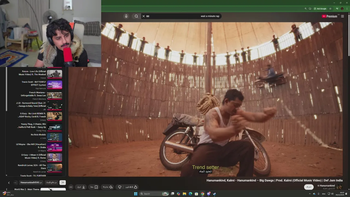Open G-Eazy I Mean It title
Image resolution: width=350 pixels, height=197 pixels.
[x=34, y=156]
